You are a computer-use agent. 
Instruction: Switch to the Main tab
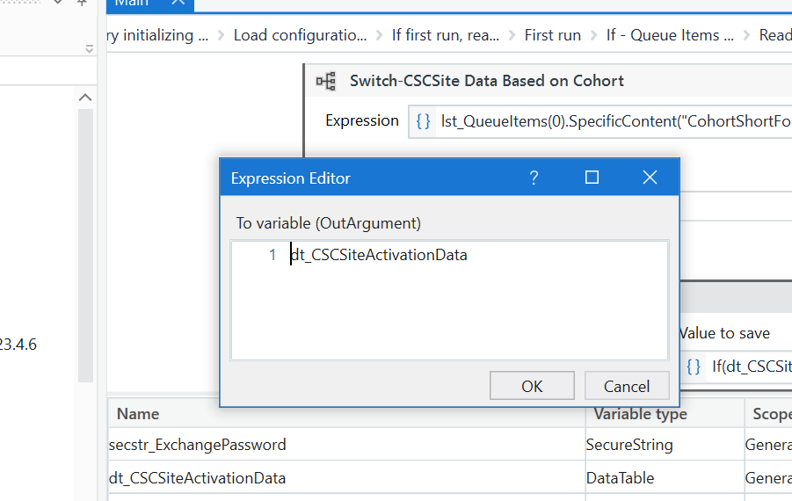click(x=132, y=3)
